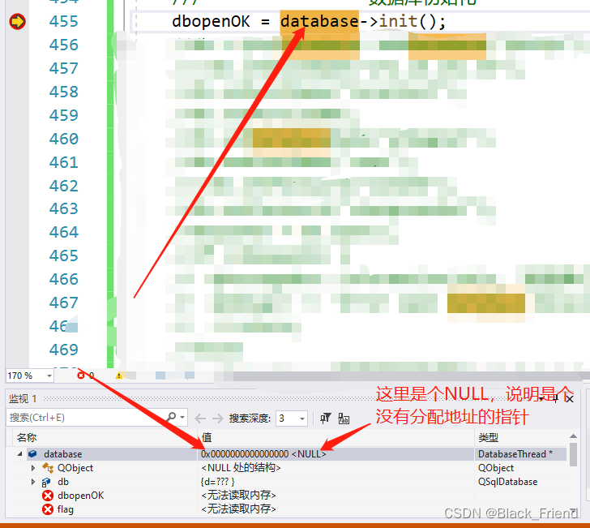Click the QObject base class icon
Viewport: 590px width, 528px height.
47,468
